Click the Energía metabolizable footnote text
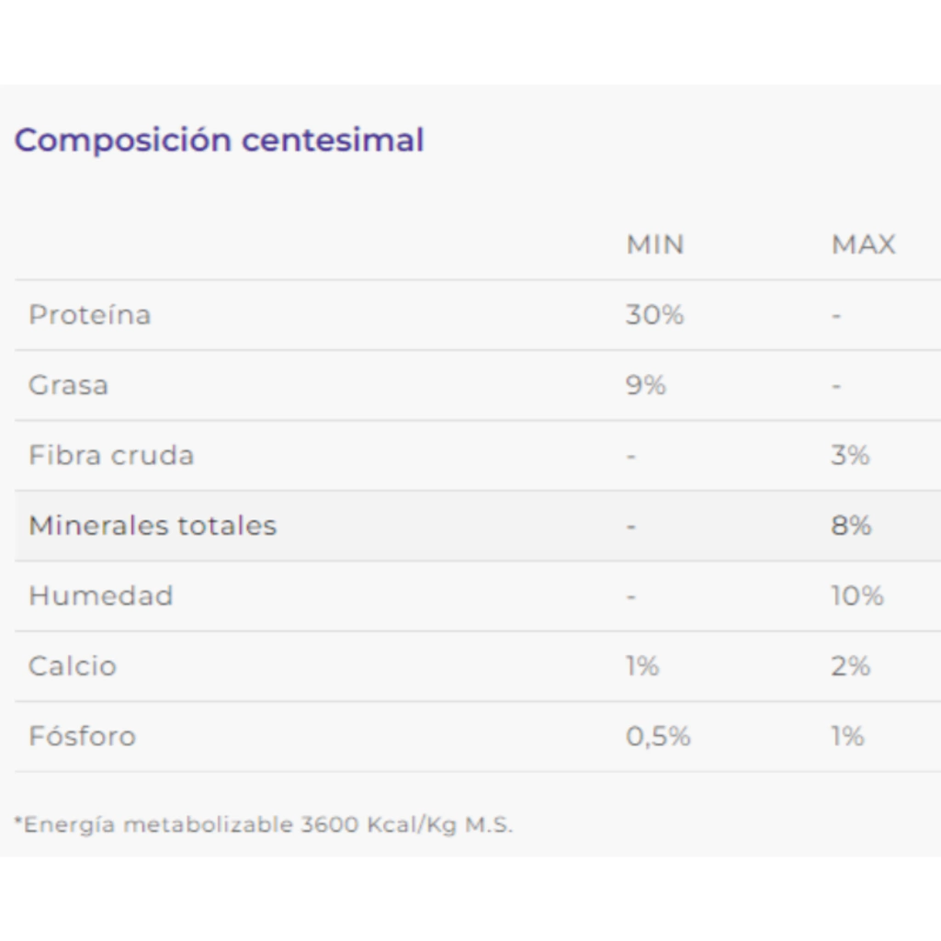 click(264, 824)
